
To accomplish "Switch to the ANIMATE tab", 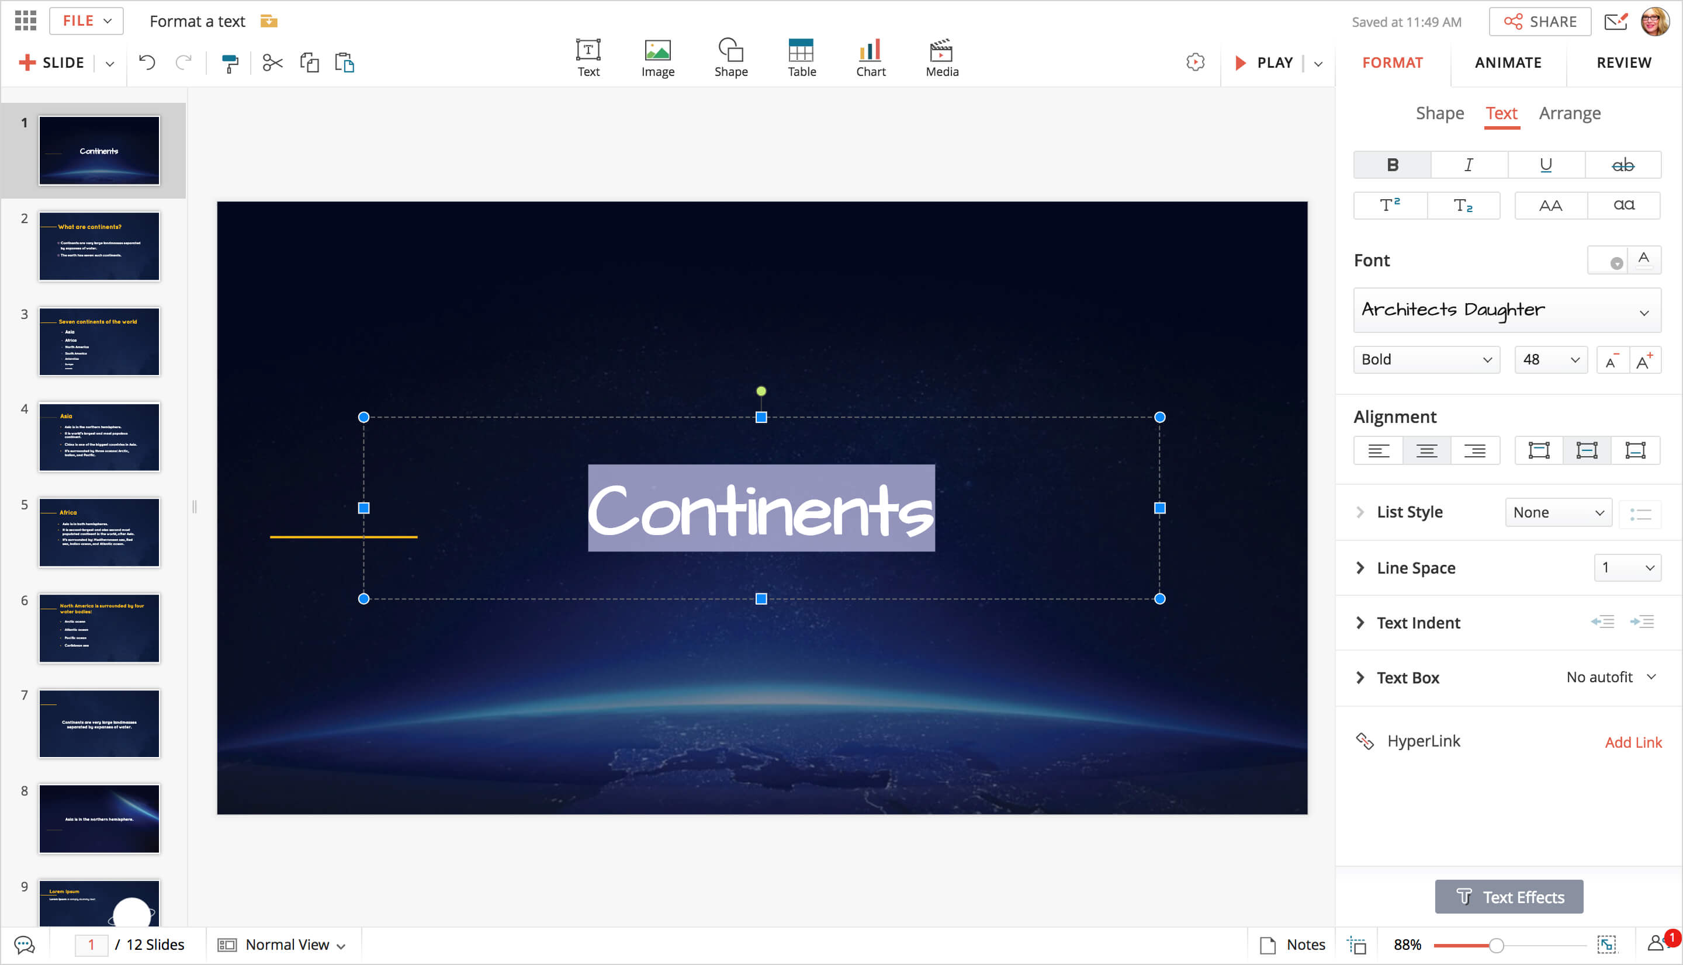I will click(1507, 63).
